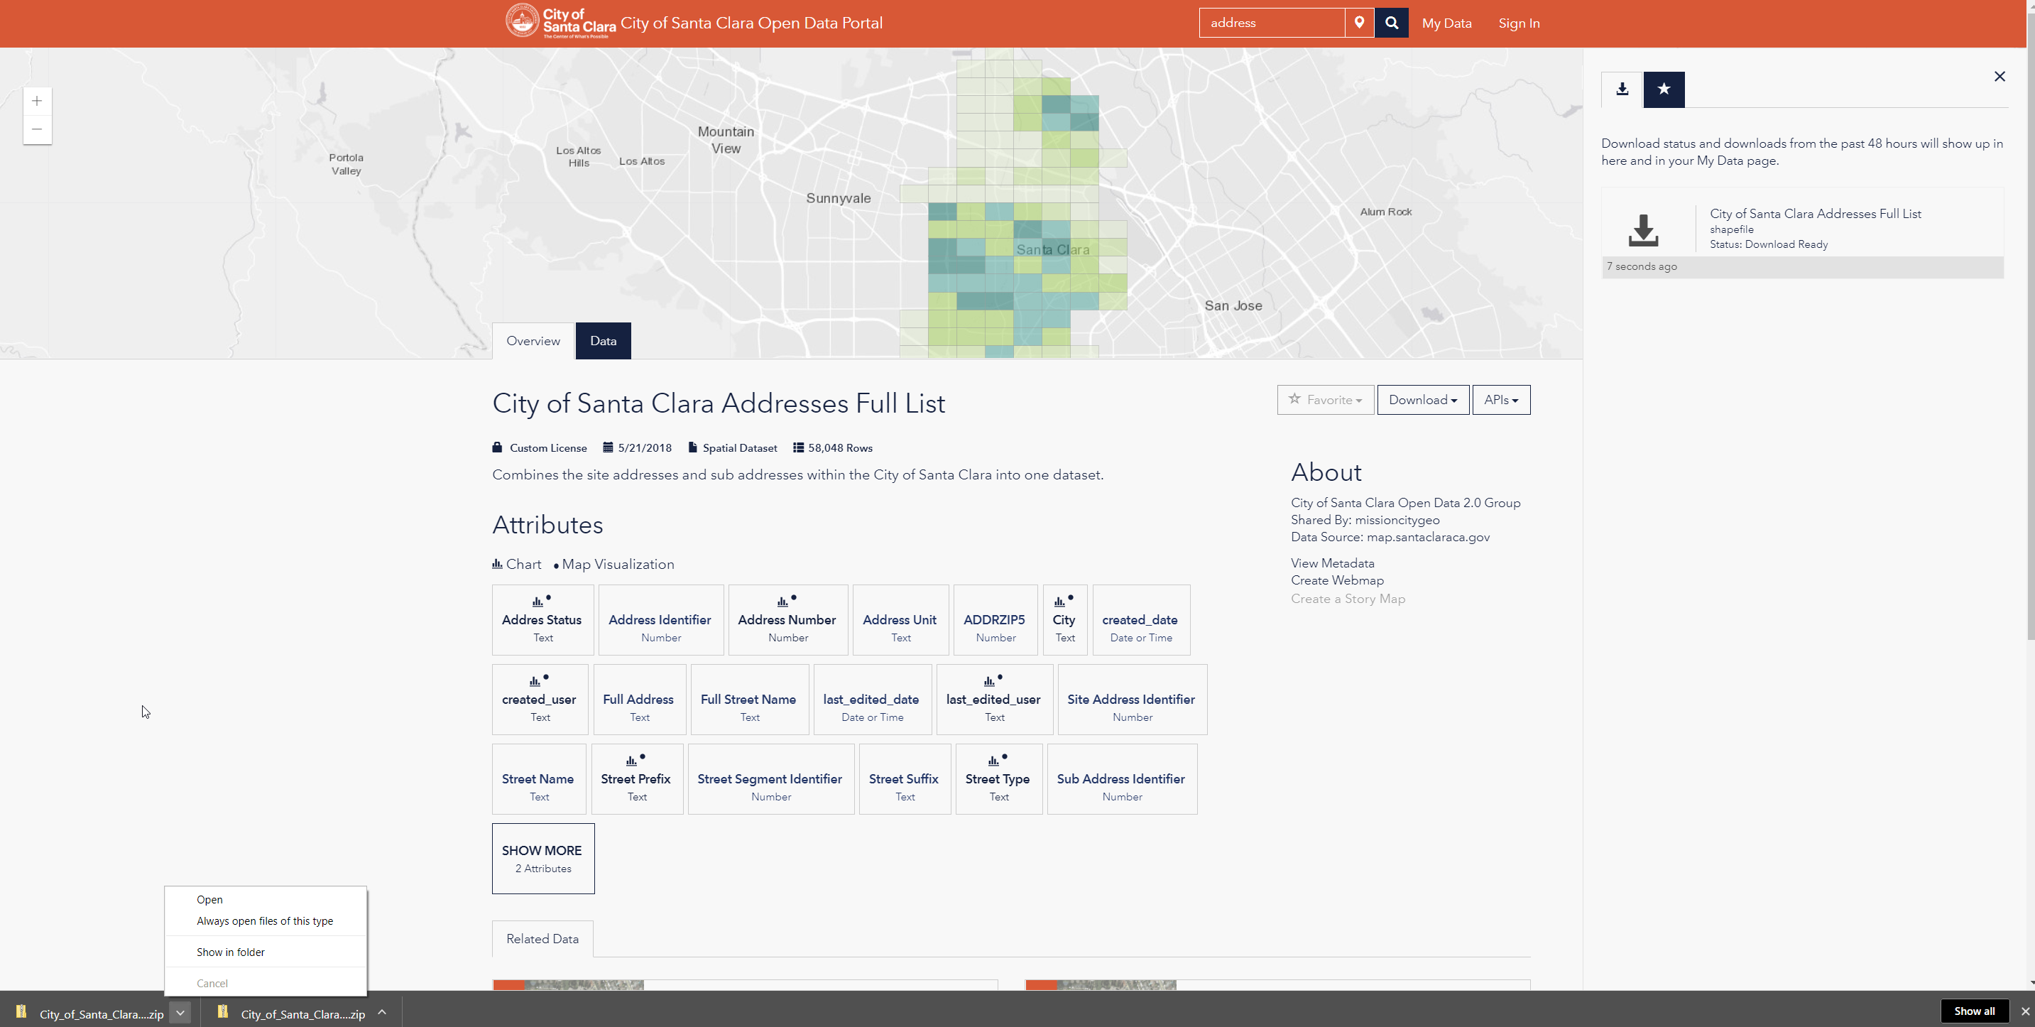The image size is (2035, 1027).
Task: Select the Full Street Name attribute card
Action: [750, 700]
